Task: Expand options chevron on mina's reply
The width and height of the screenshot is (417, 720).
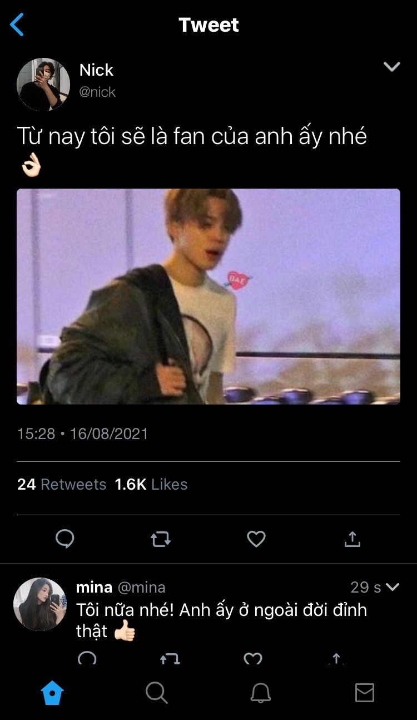Action: (393, 587)
